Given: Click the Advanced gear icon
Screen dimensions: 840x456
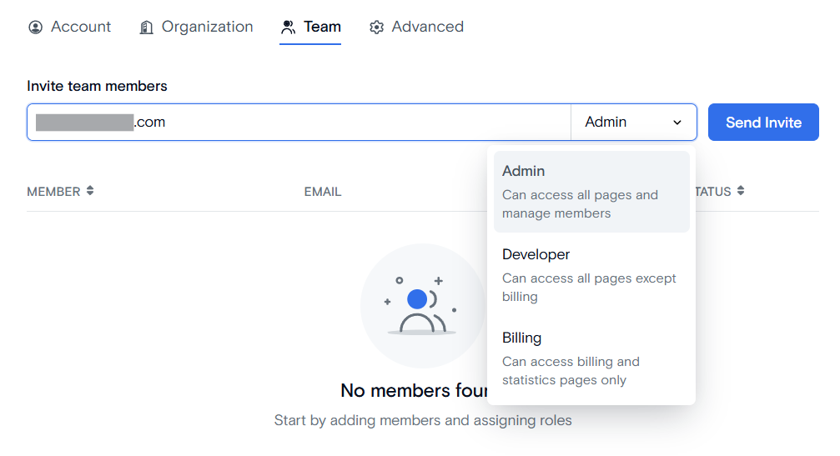Looking at the screenshot, I should [x=377, y=28].
